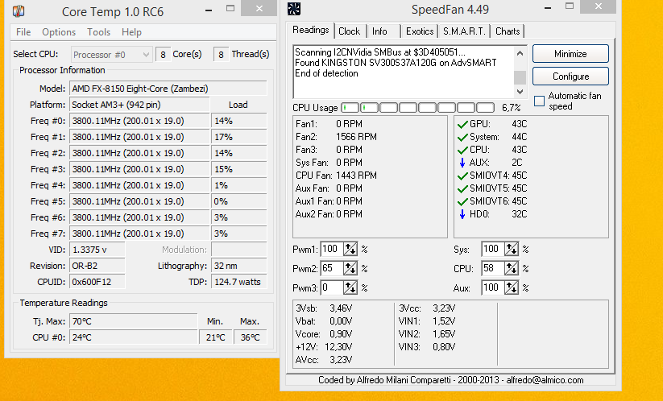Image resolution: width=663 pixels, height=401 pixels.
Task: Click the VID value 1.3375 v
Action: (x=97, y=250)
